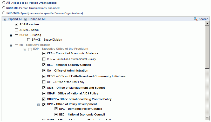The width and height of the screenshot is (211, 122).
Task: Select the None radio button
Action: [x=4, y=8]
